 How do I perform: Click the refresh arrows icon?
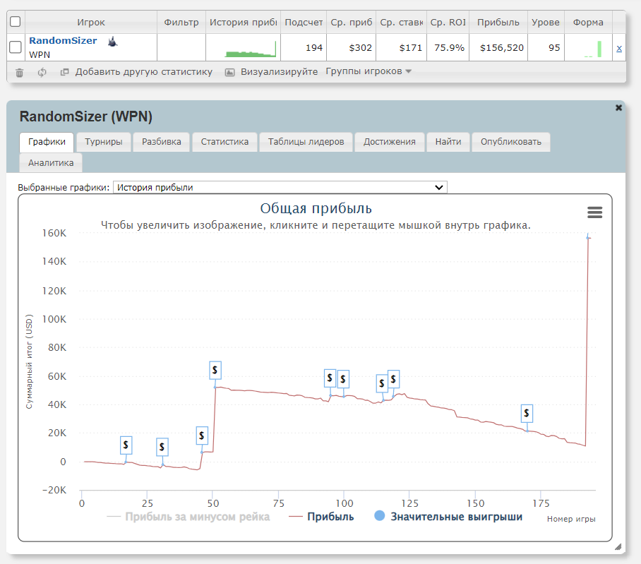point(42,72)
